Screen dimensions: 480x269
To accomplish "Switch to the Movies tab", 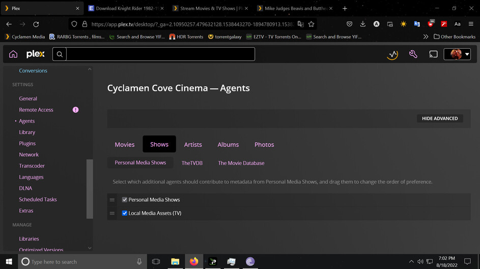I will [x=125, y=145].
